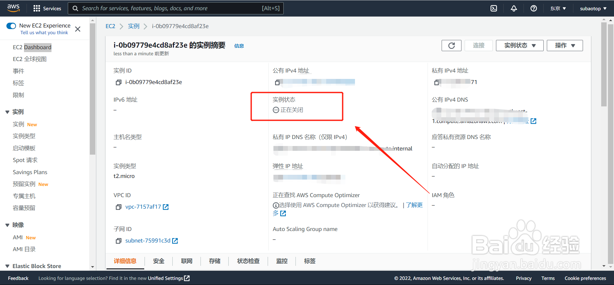Open 启动模板 in sidebar
The width and height of the screenshot is (614, 285).
click(24, 148)
